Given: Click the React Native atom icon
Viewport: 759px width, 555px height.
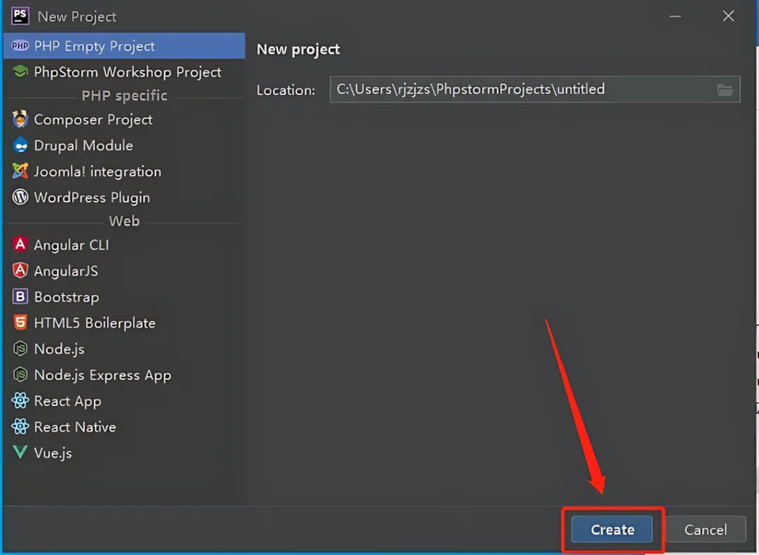Looking at the screenshot, I should tap(20, 427).
